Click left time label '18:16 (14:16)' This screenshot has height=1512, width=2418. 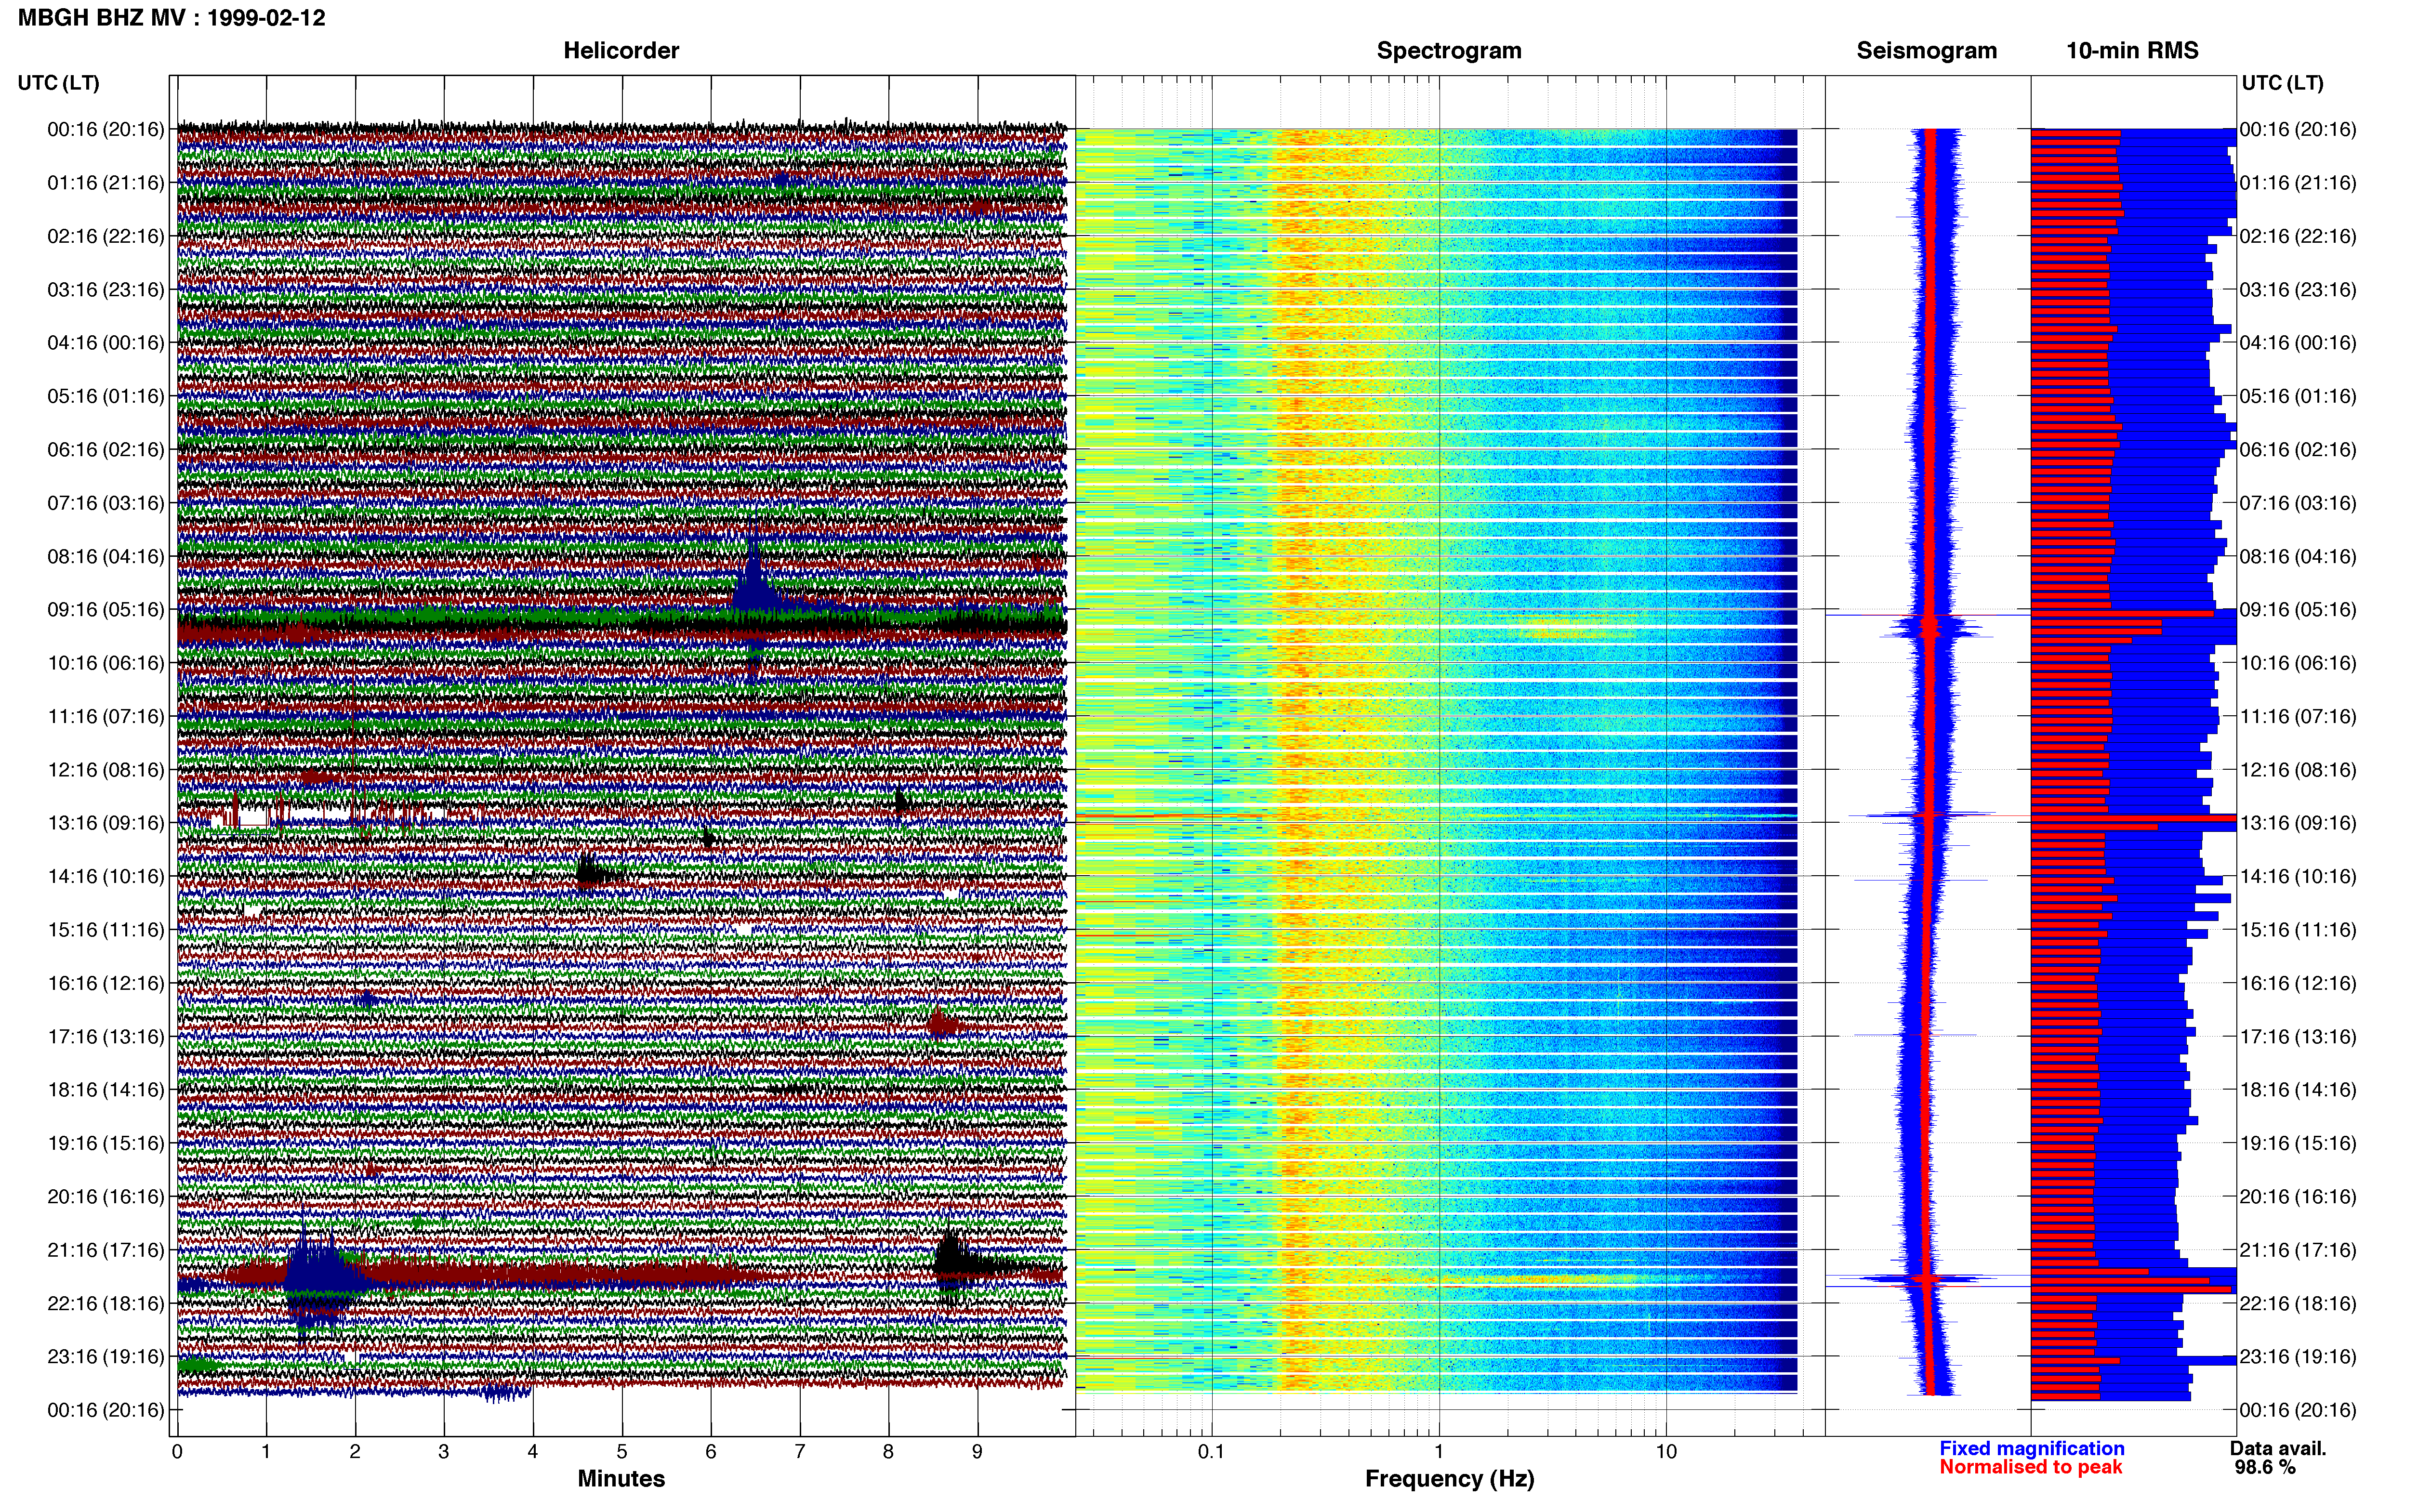coord(105,1090)
